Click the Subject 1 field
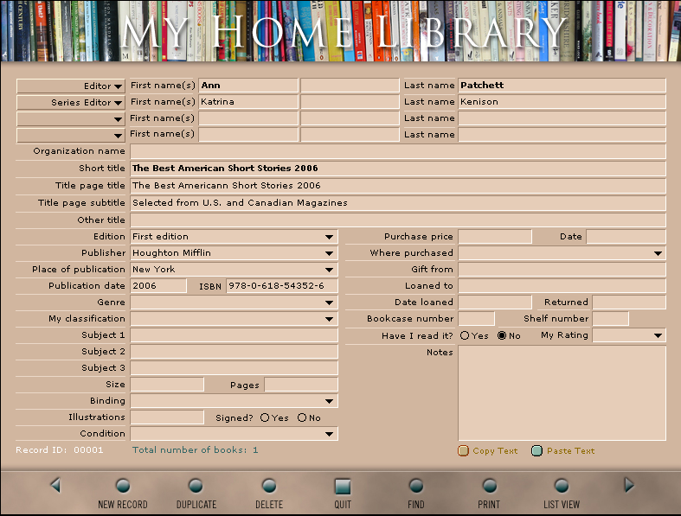681x516 pixels. coord(234,335)
